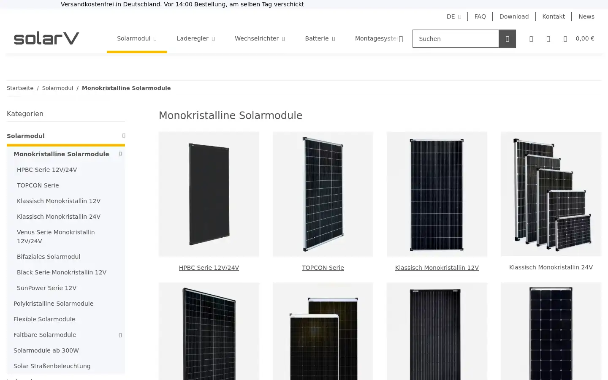Open Klassisch Monokristallin 12V product link
Image resolution: width=608 pixels, height=380 pixels.
pyautogui.click(x=437, y=268)
